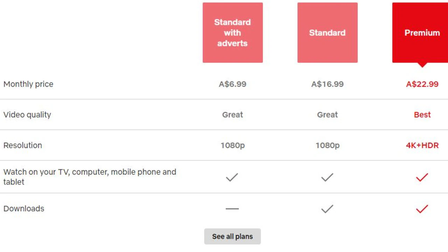The width and height of the screenshot is (448, 252).
Task: Click the See all plans button
Action: pyautogui.click(x=232, y=237)
